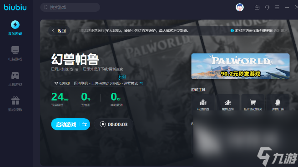Open the 电脑游戏 monitor sidebar icon
The width and height of the screenshot is (298, 167).
tap(15, 50)
